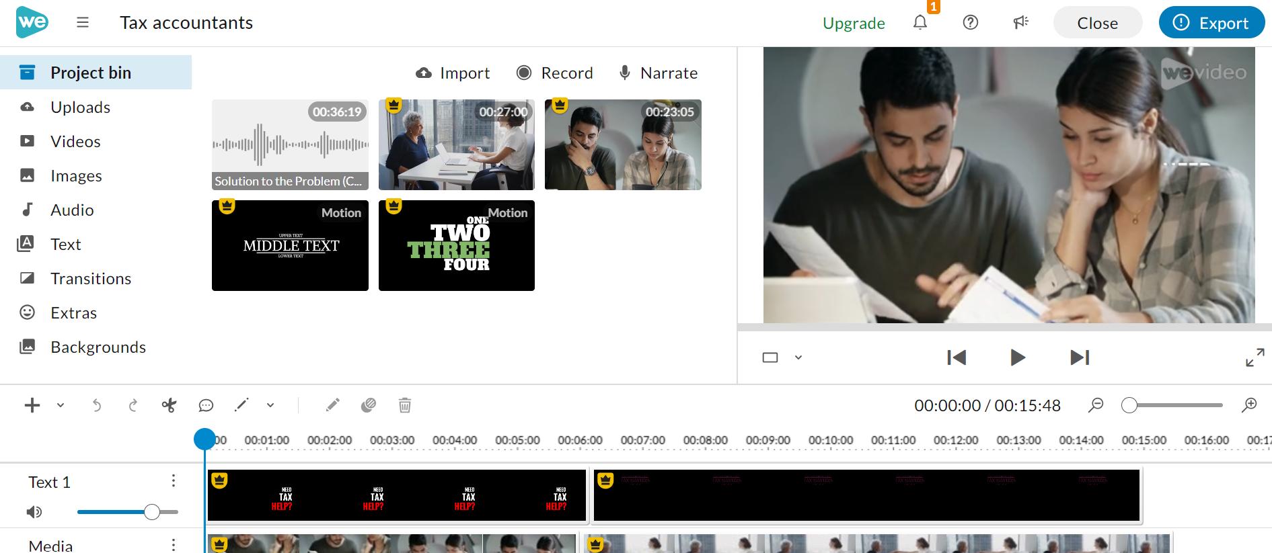The width and height of the screenshot is (1272, 553).
Task: Click the timeline zoom slider handle
Action: click(1129, 405)
